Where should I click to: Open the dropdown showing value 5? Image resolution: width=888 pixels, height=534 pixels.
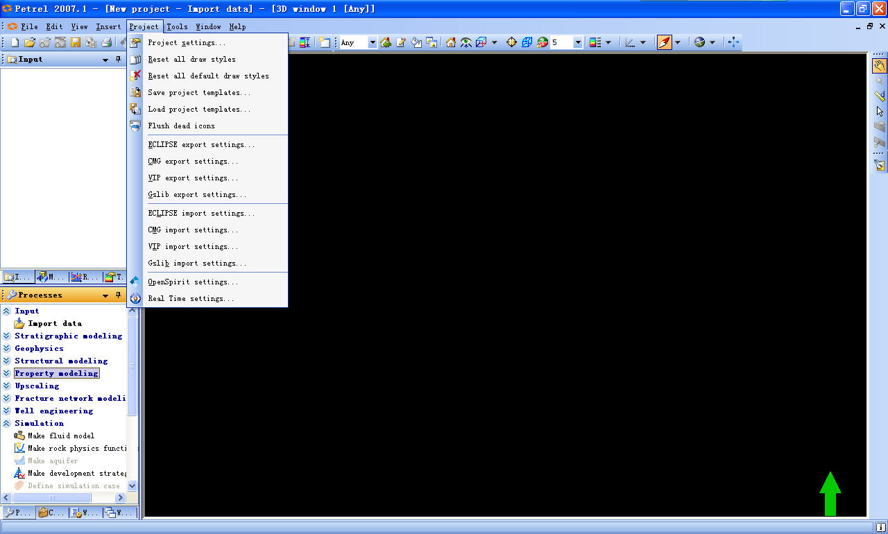[x=578, y=43]
